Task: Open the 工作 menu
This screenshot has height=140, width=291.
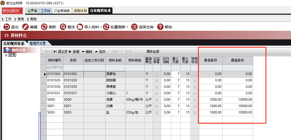Action: [x=6, y=19]
